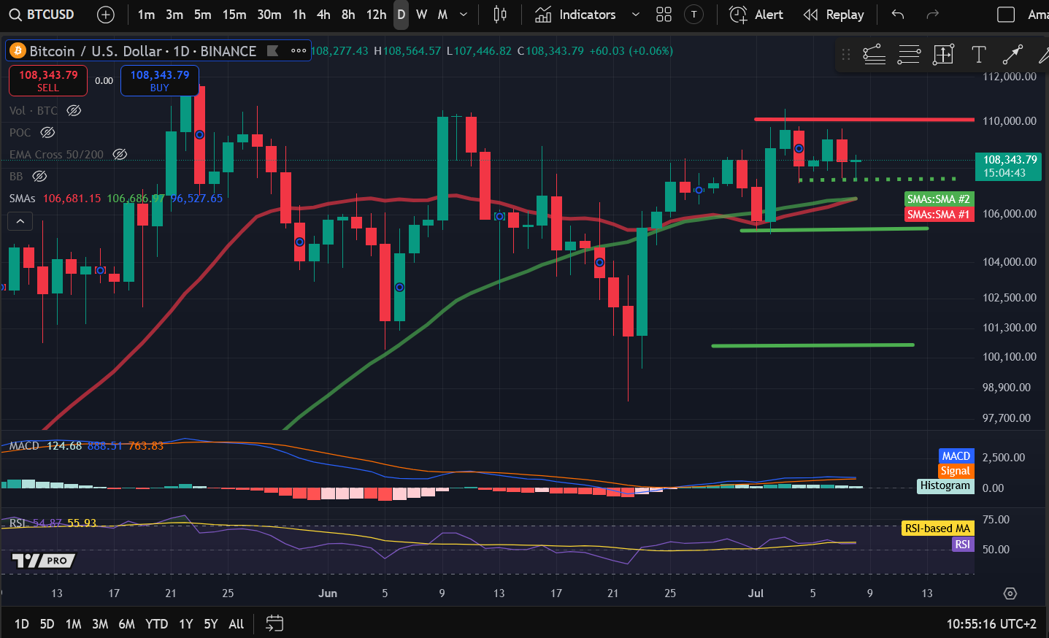Choose the 12h interval
1049x638 pixels.
point(376,15)
